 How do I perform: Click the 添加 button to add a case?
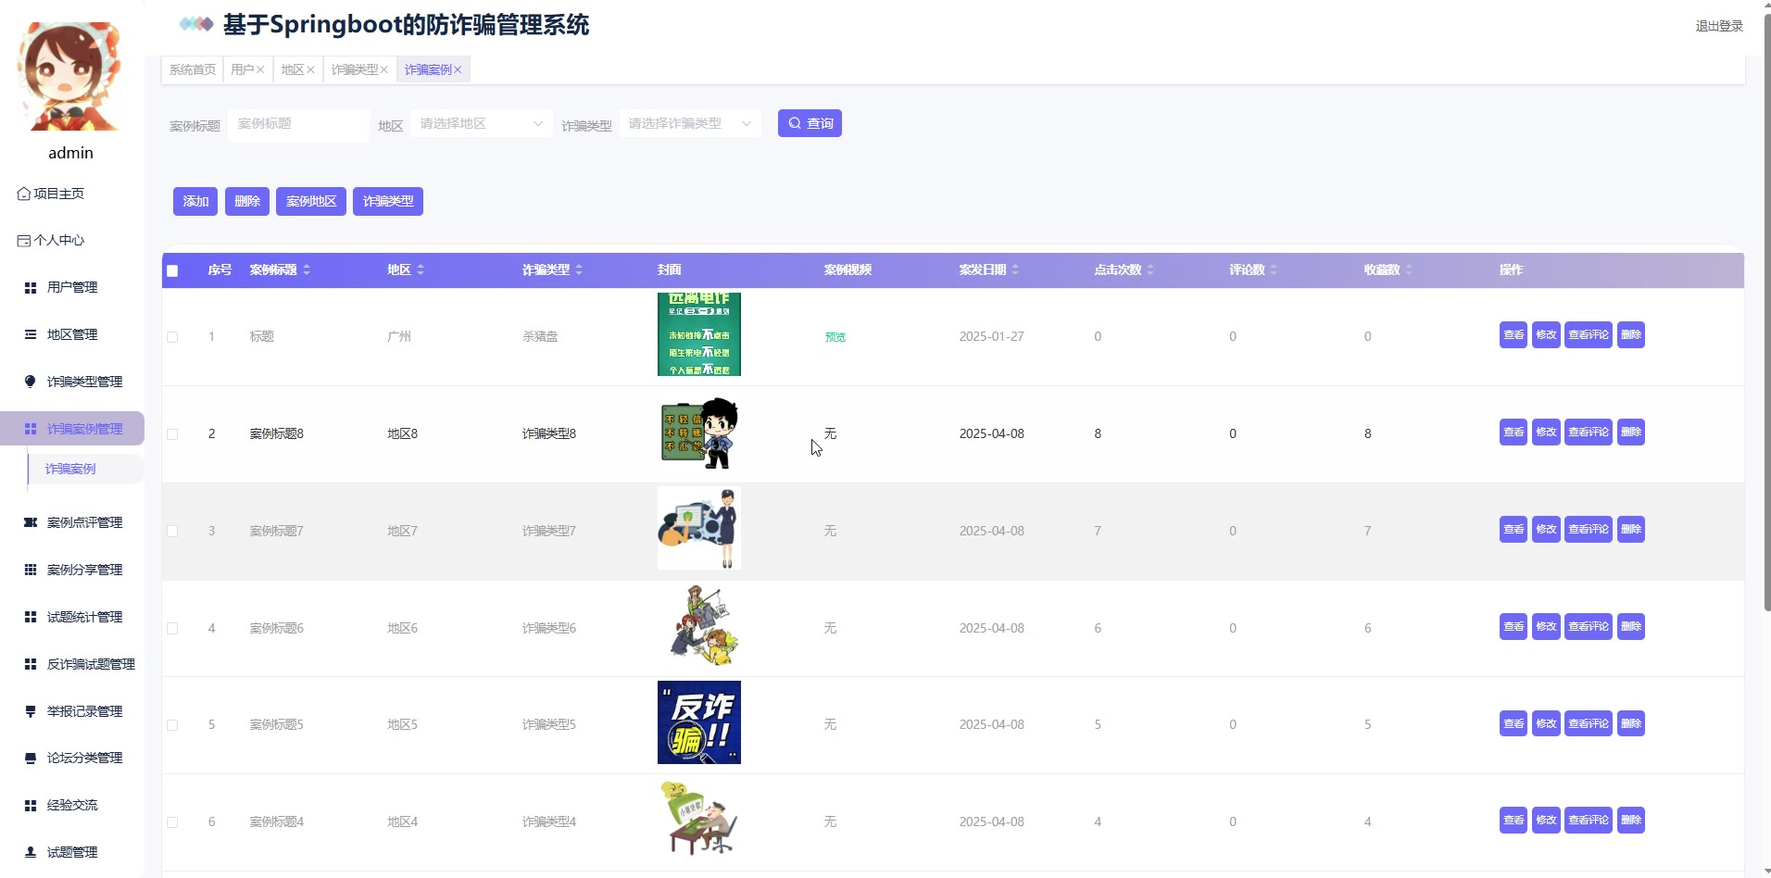(x=195, y=200)
